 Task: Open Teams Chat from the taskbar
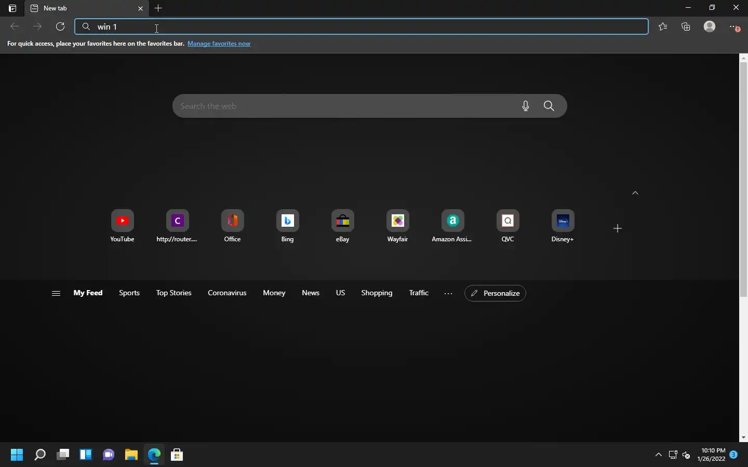pos(109,455)
